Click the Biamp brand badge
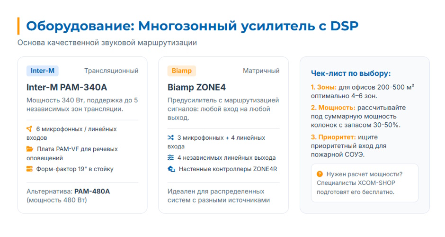 pyautogui.click(x=182, y=71)
